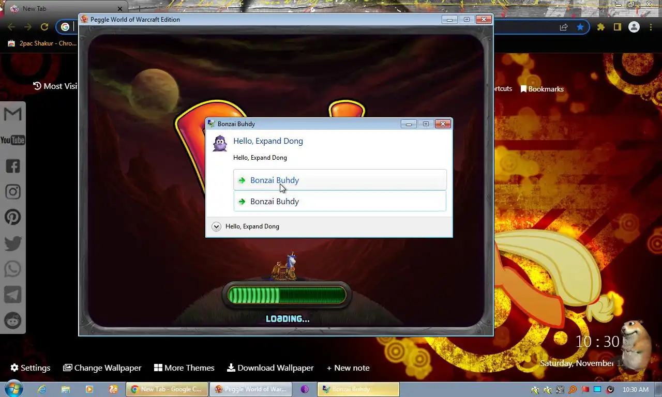662x397 pixels.
Task: Click the 10 : 30 clock widget on page
Action: click(597, 342)
